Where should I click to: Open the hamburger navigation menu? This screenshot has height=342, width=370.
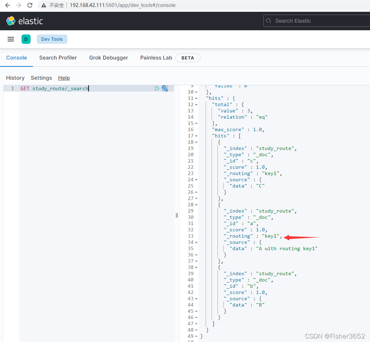pyautogui.click(x=11, y=39)
